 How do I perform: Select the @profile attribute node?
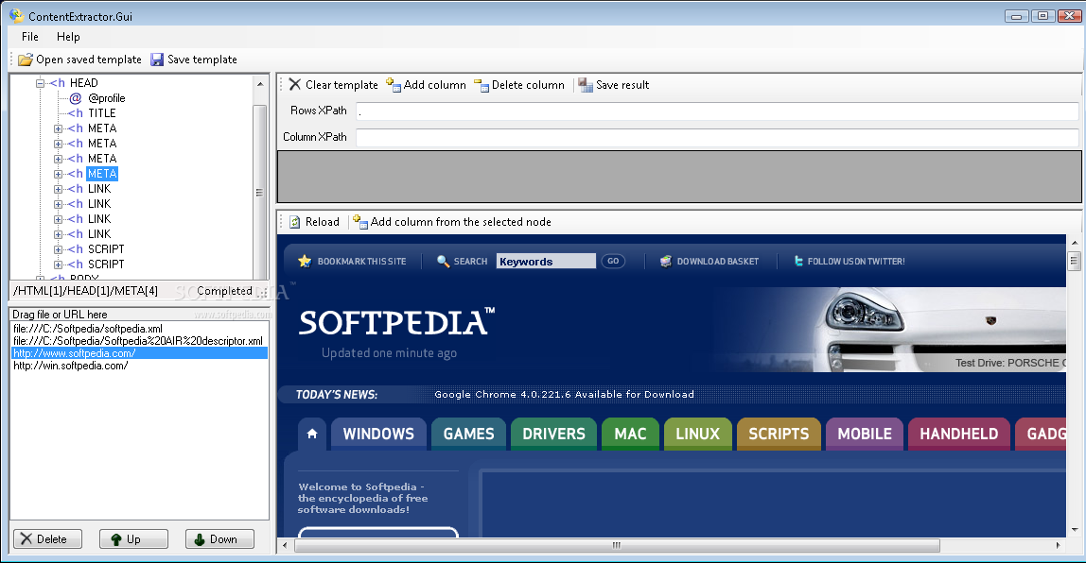pyautogui.click(x=106, y=98)
